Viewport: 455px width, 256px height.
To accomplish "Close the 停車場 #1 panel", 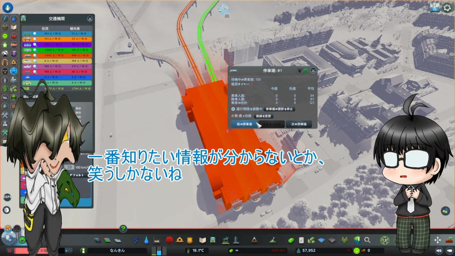I will click(313, 71).
